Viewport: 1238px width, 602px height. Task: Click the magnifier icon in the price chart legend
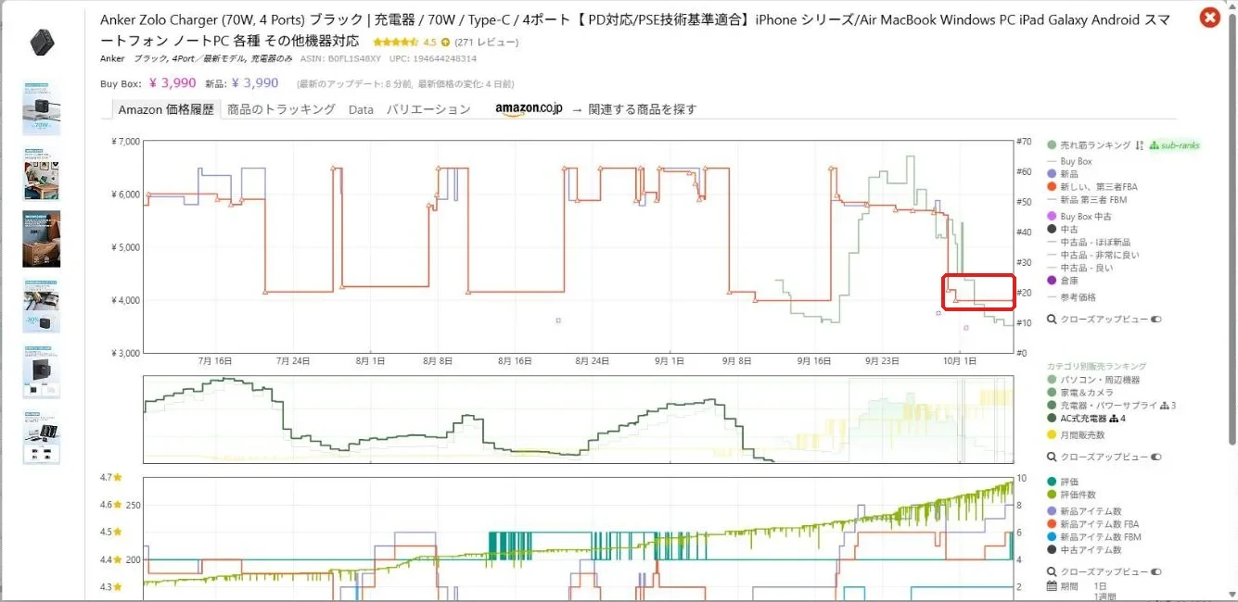point(1052,320)
